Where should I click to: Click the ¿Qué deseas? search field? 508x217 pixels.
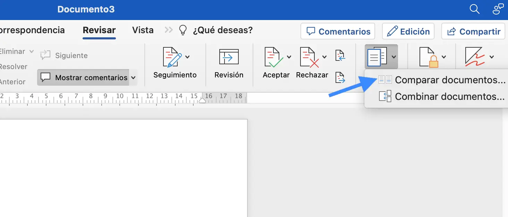coord(223,30)
